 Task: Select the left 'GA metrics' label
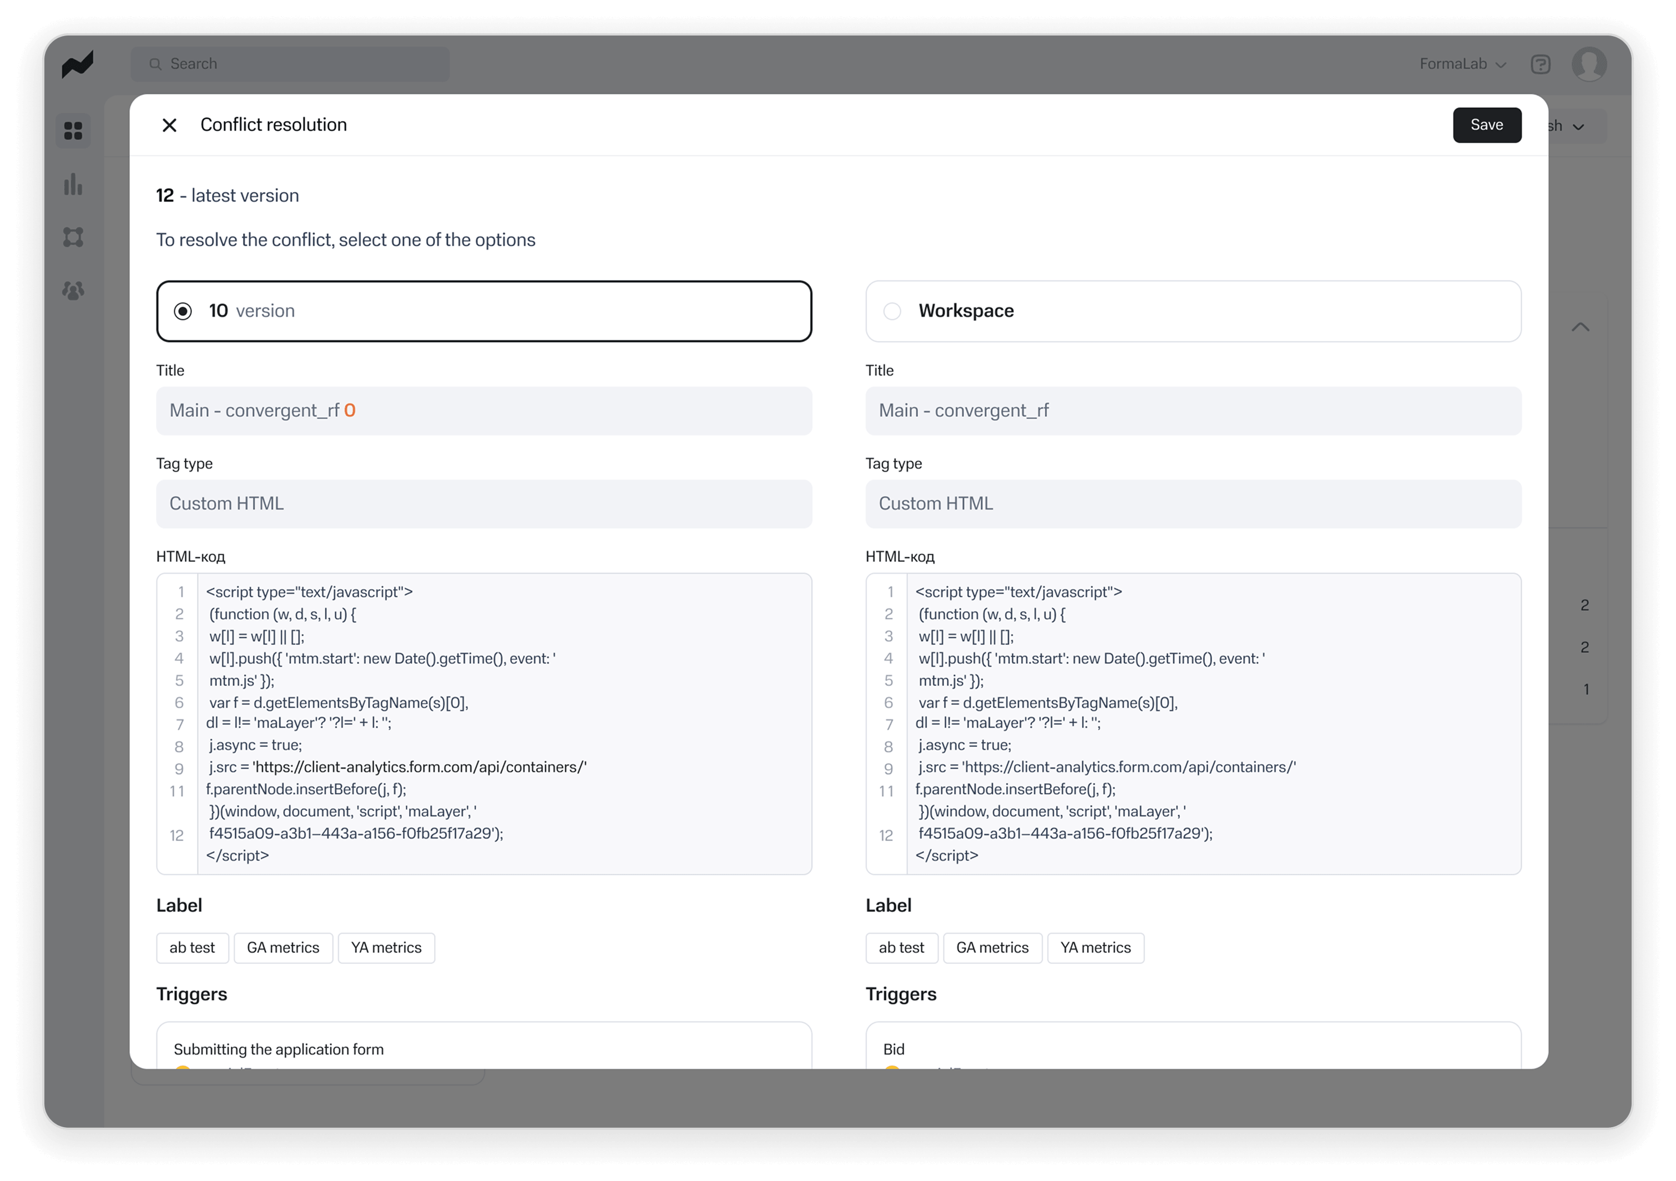(283, 947)
